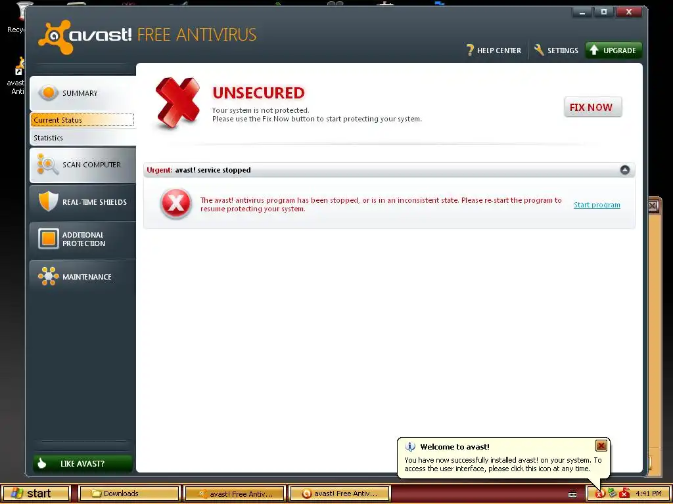This screenshot has width=673, height=504.
Task: Close the Welcome to avast! balloon
Action: point(601,446)
